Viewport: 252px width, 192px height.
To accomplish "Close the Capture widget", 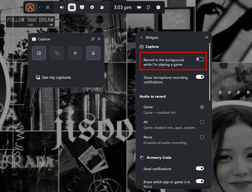I will (99, 39).
